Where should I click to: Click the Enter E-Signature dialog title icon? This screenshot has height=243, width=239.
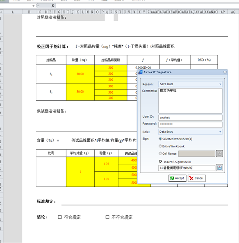click(x=140, y=72)
